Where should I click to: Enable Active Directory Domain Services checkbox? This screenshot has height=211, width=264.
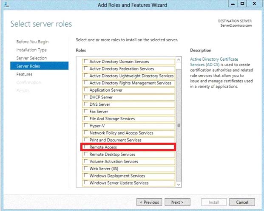click(x=86, y=62)
